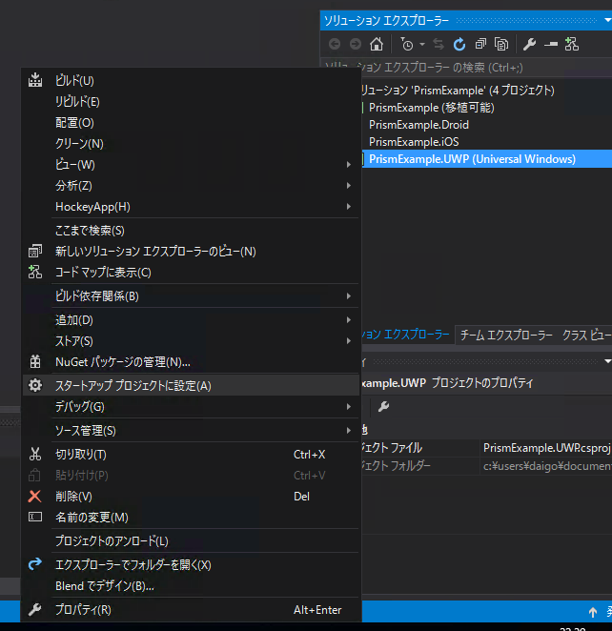Expand the デバッグ(G) submenu arrow
The width and height of the screenshot is (612, 631).
click(x=349, y=406)
